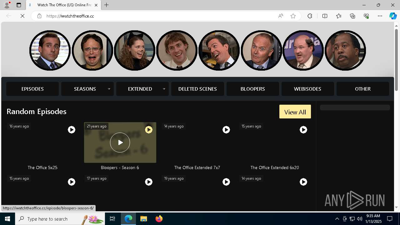Viewport: 400px width, 225px height.
Task: Close the Watch The Office tab
Action: click(96, 5)
